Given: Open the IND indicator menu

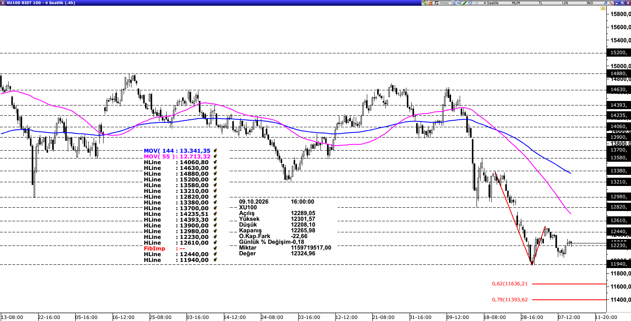Looking at the screenshot, I should tap(590, 3).
